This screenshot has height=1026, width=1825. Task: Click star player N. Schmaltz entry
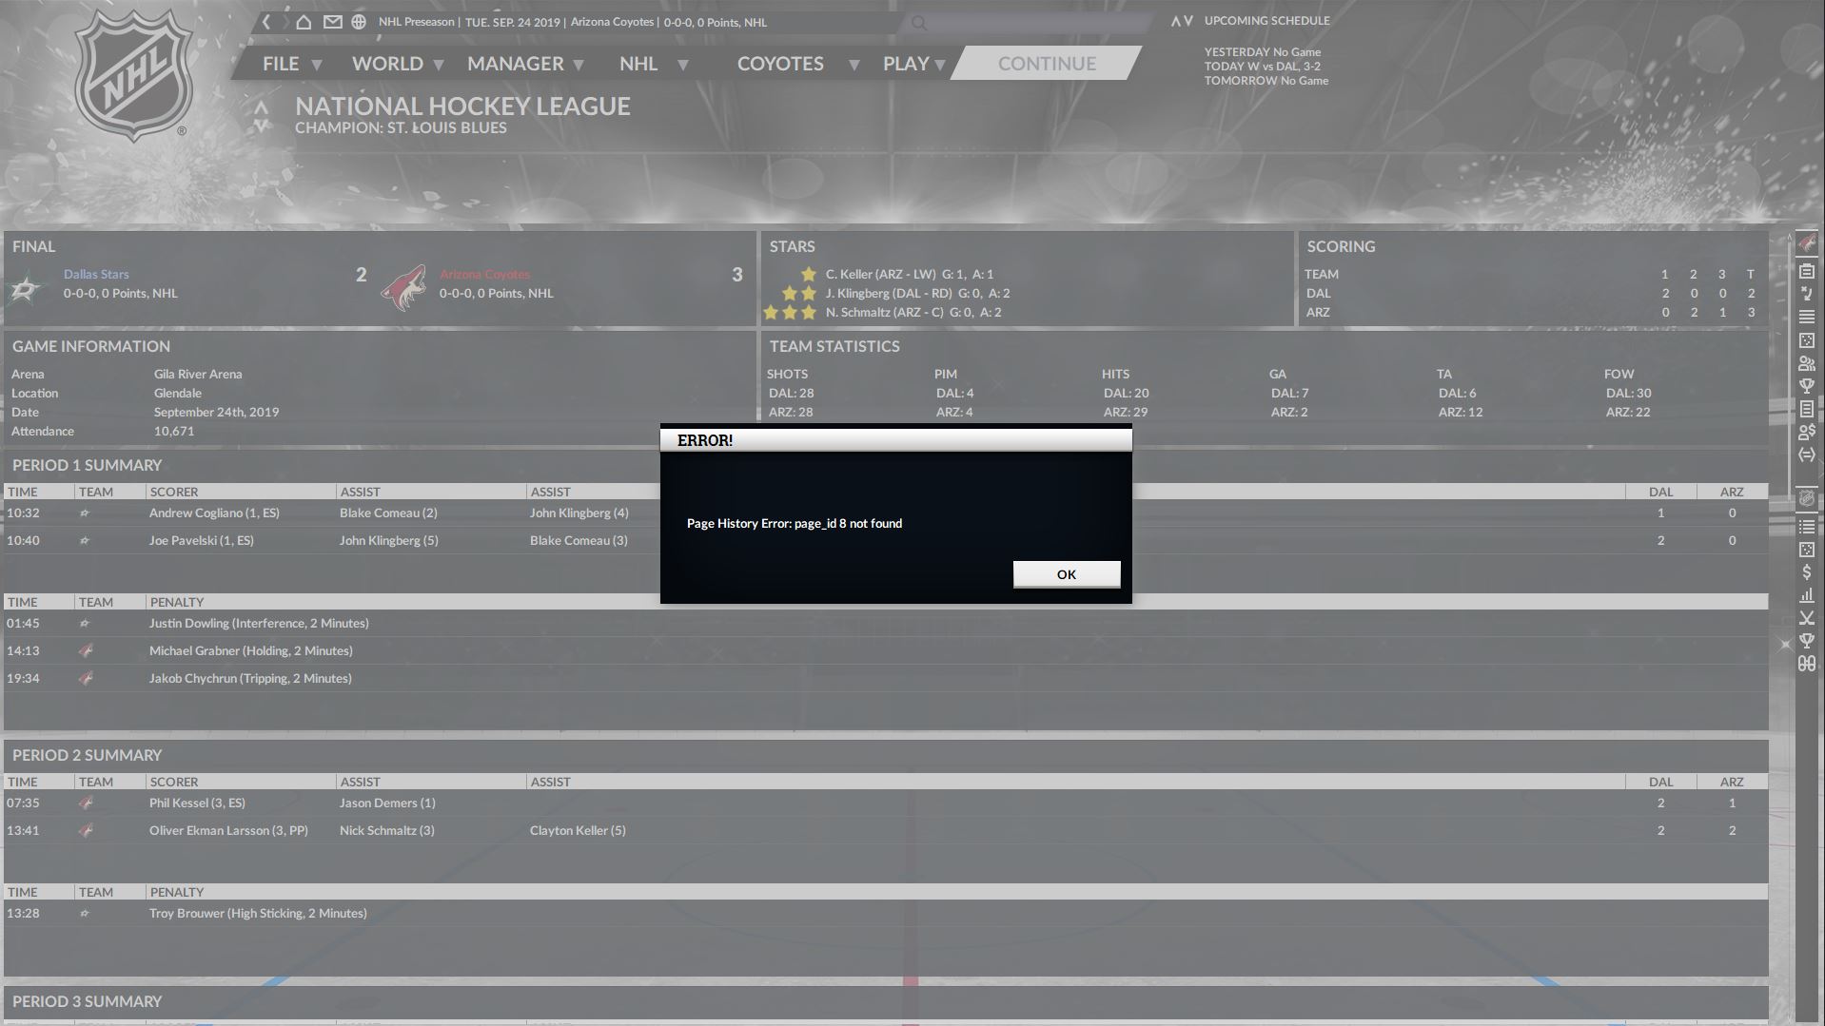913,312
